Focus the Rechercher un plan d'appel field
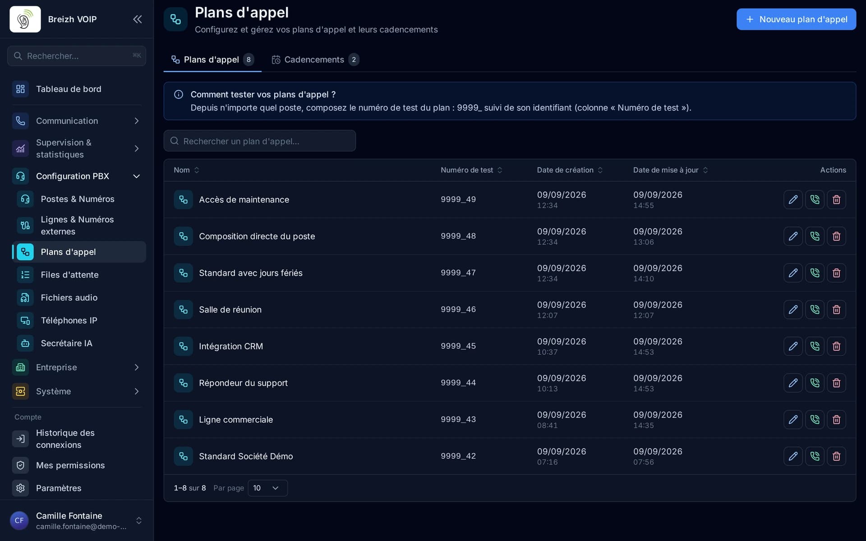The image size is (866, 541). 260,141
